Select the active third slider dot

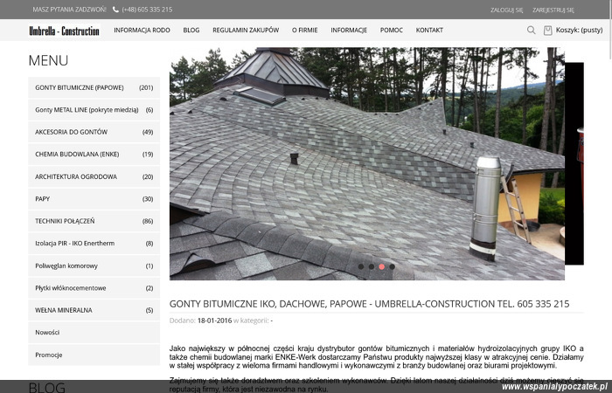pyautogui.click(x=382, y=266)
